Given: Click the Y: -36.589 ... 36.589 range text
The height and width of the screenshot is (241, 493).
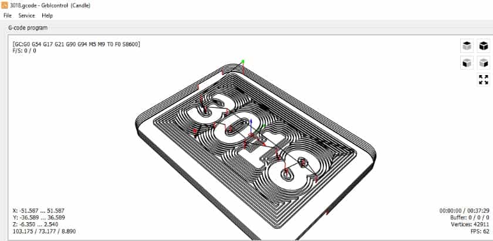Looking at the screenshot, I should click(39, 218).
